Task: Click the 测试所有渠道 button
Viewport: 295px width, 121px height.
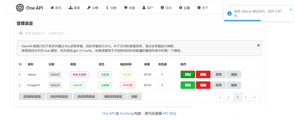Action: (x=59, y=97)
